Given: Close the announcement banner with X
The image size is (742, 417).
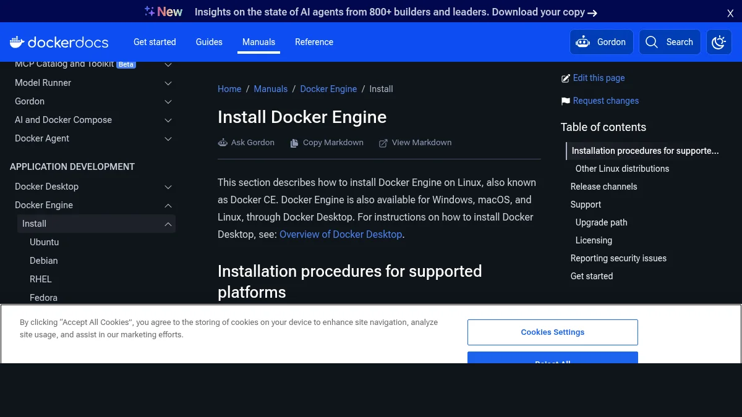Looking at the screenshot, I should click(730, 13).
